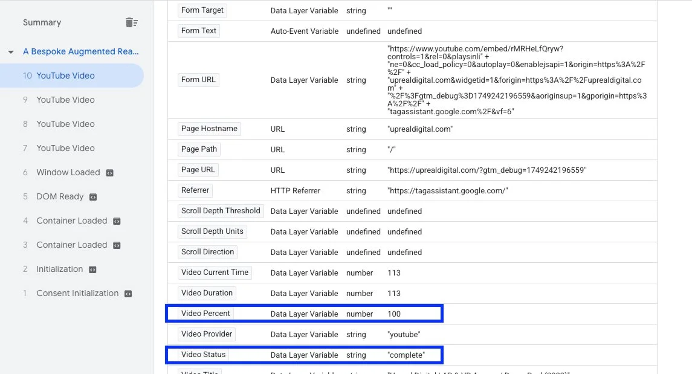Click Data Layer Variable type in Video Percent row

point(305,314)
